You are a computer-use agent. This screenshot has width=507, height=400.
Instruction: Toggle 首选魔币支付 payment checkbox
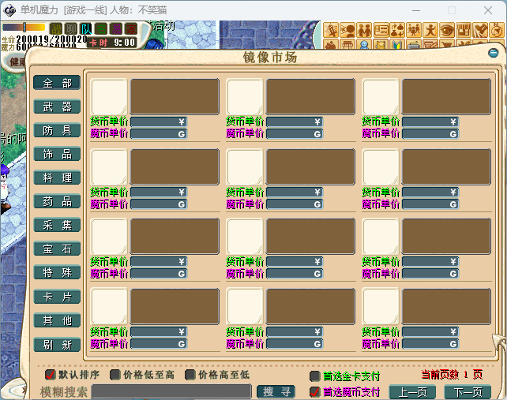point(314,391)
